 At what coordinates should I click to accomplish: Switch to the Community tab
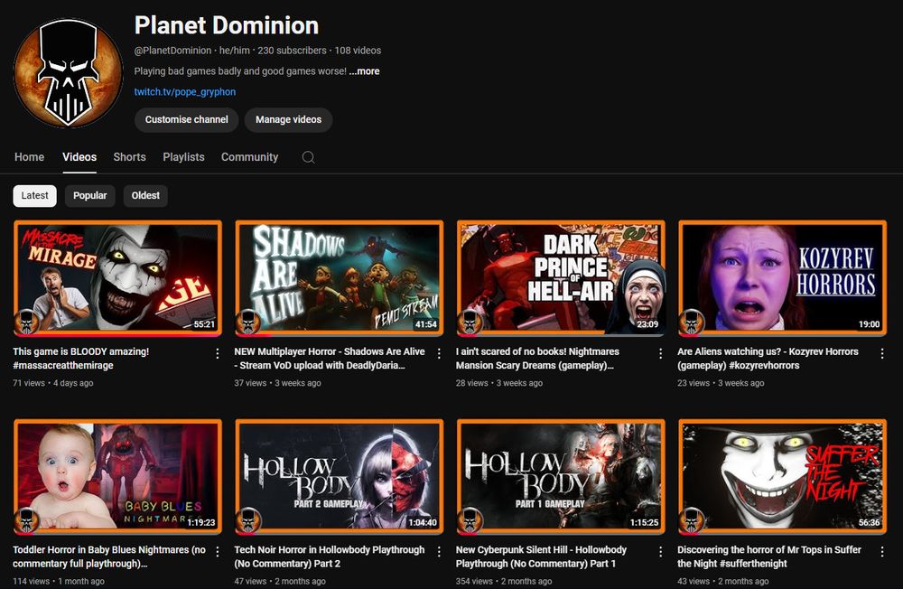coord(249,157)
